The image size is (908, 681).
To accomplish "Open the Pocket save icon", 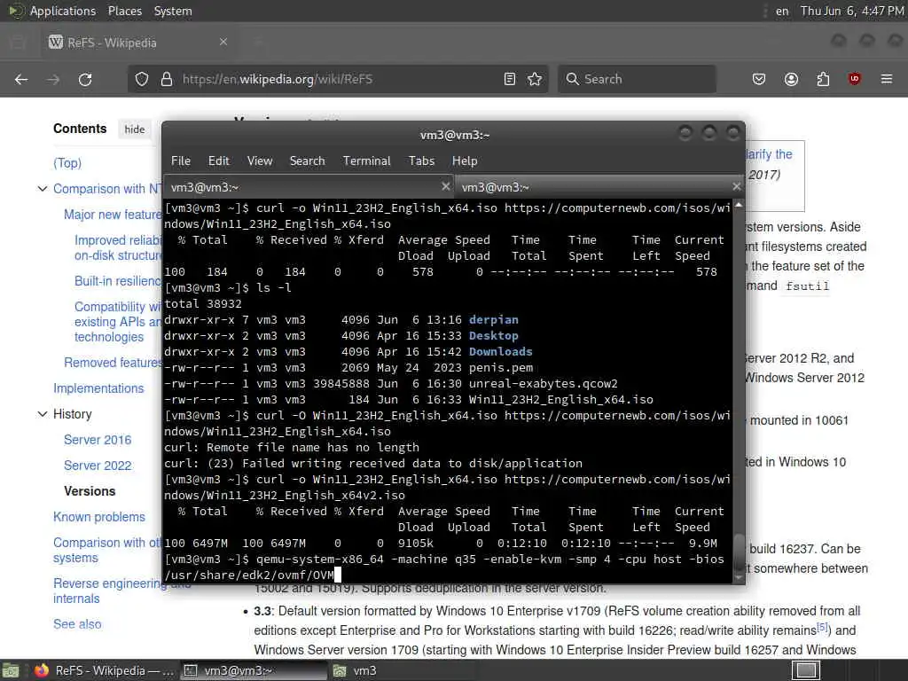I will 759,79.
